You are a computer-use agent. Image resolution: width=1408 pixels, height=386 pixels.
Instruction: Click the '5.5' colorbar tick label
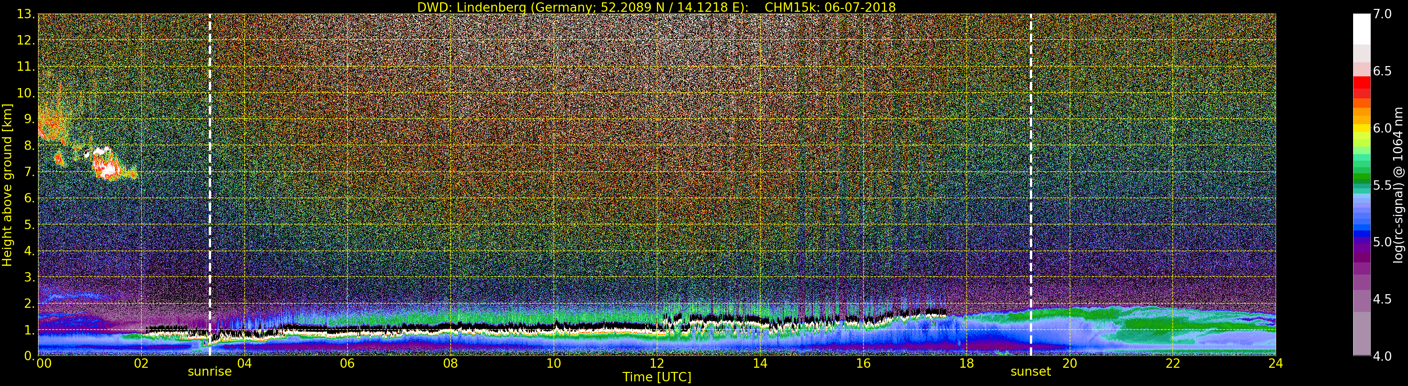pos(1382,185)
